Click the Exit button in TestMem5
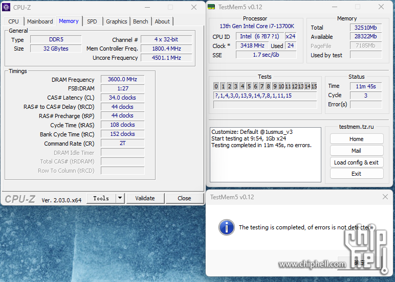This screenshot has height=282, width=395. [357, 174]
